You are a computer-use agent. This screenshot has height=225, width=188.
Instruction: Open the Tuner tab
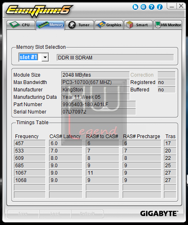pyautogui.click(x=80, y=25)
